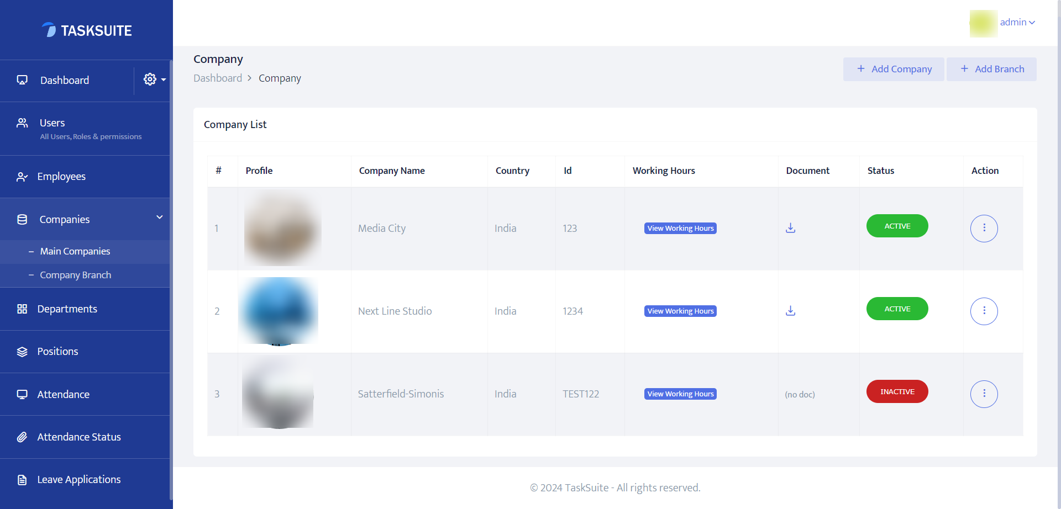The height and width of the screenshot is (509, 1061).
Task: Open the admin account dropdown
Action: point(1017,22)
